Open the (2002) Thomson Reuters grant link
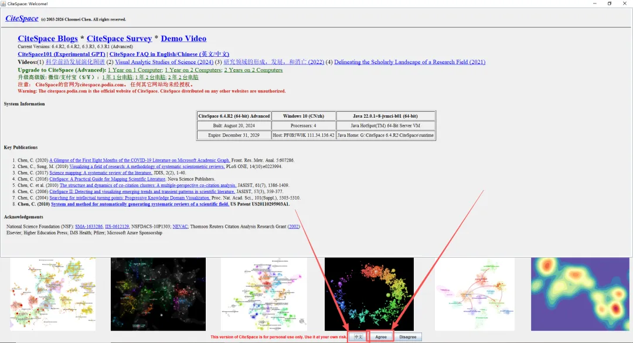 coord(294,227)
